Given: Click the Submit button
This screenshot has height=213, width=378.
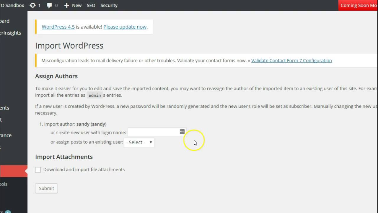Looking at the screenshot, I should 46,188.
